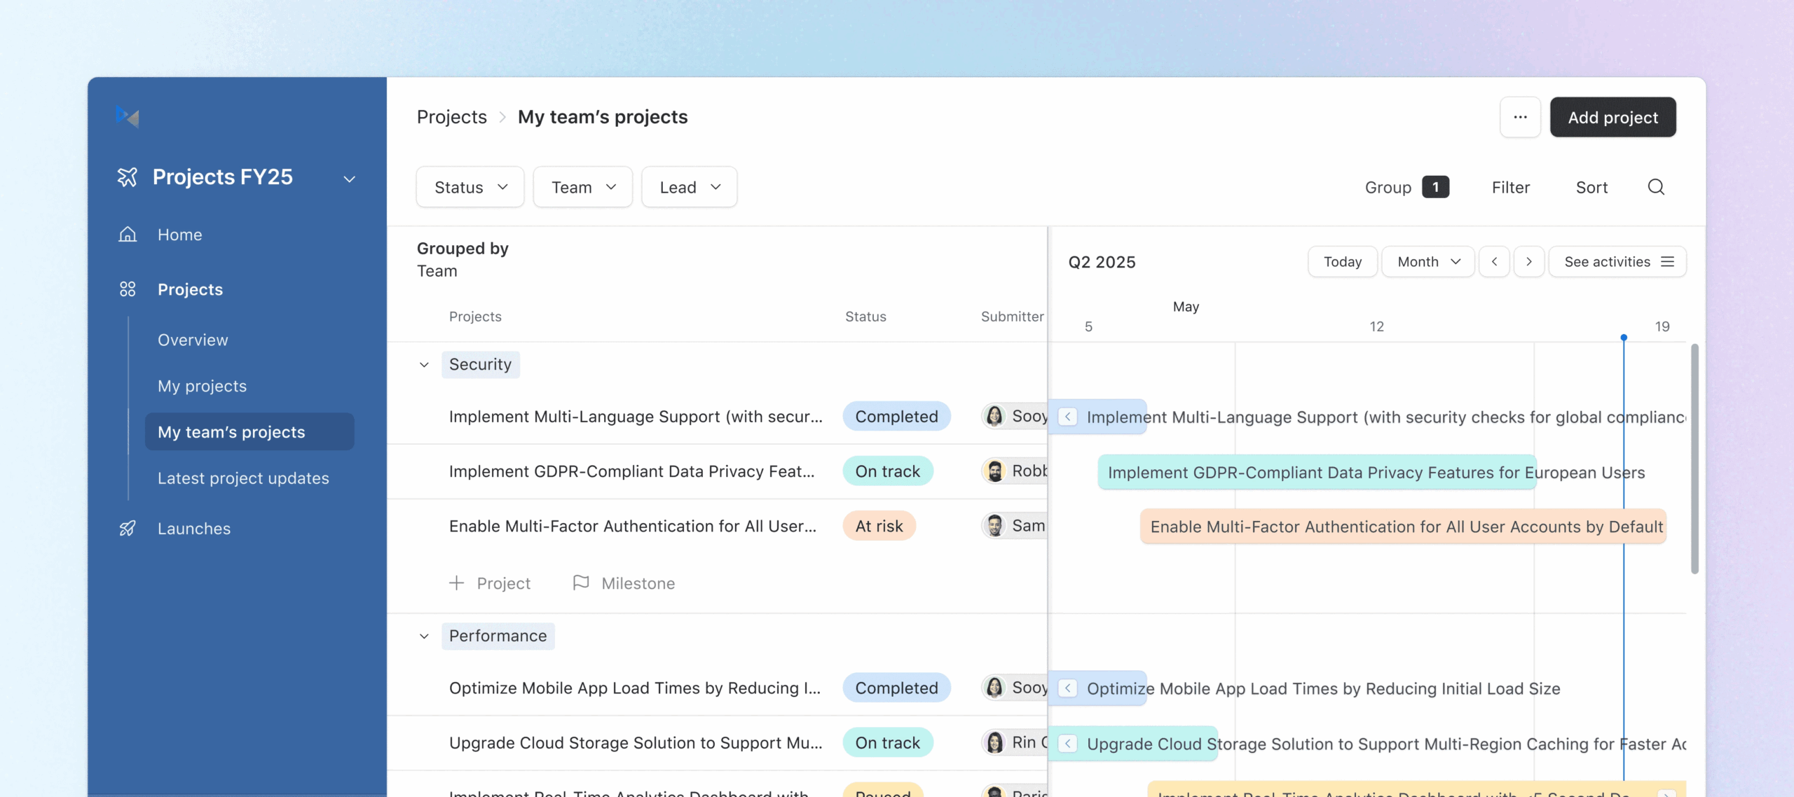Collapse the Security group

[425, 364]
